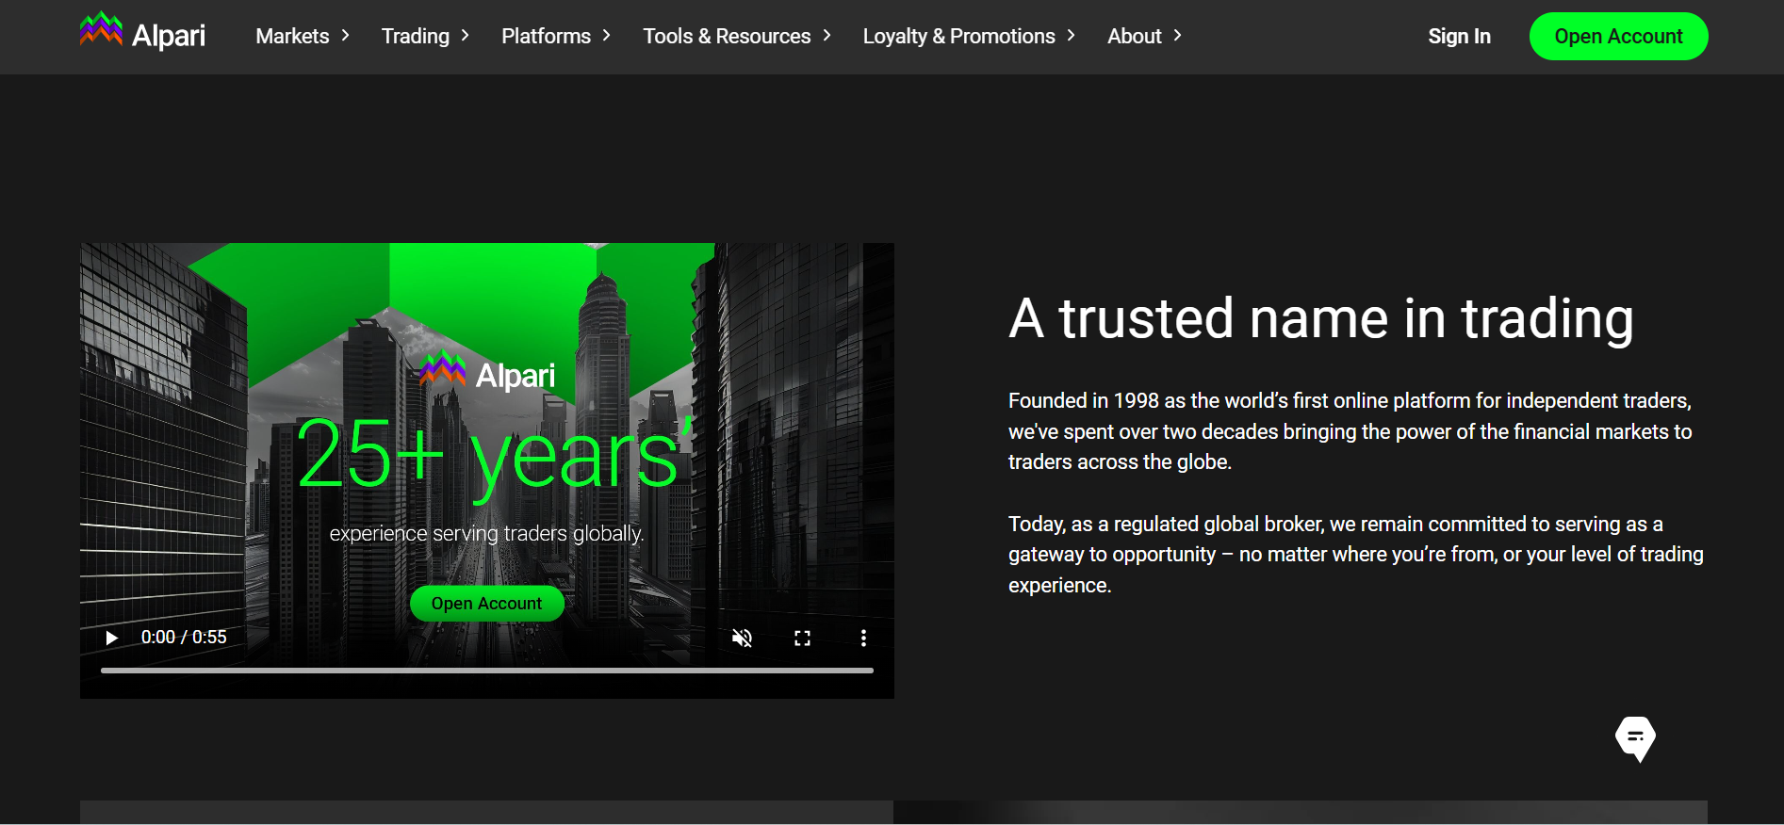Unmute the video sound
Image resolution: width=1784 pixels, height=825 pixels.
point(743,638)
